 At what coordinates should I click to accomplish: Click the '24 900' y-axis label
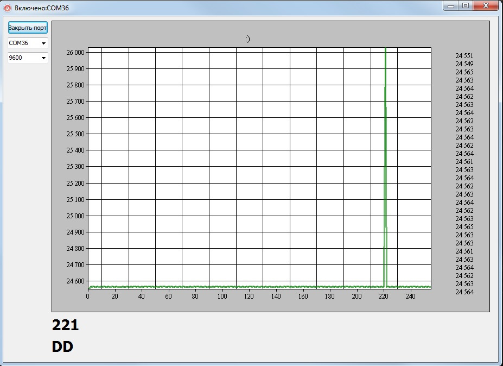(75, 232)
